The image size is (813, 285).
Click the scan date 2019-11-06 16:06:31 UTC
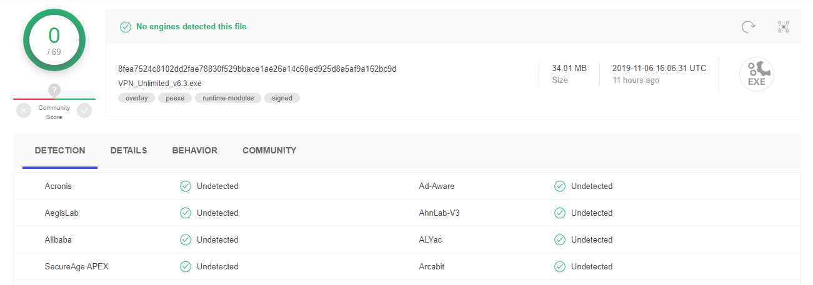pyautogui.click(x=659, y=68)
